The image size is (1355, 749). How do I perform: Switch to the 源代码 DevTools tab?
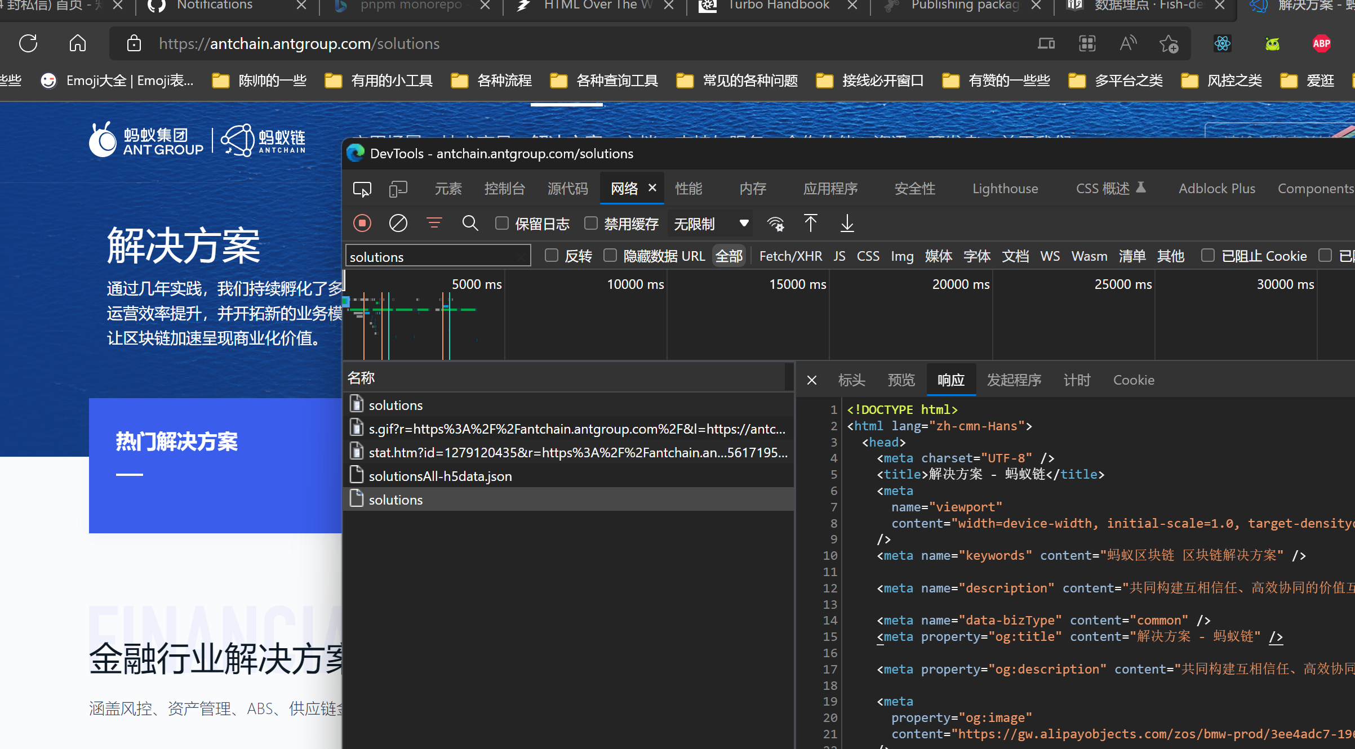click(x=567, y=189)
